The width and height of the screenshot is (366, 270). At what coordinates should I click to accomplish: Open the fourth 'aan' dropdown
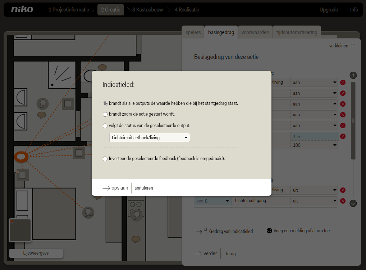[314, 115]
